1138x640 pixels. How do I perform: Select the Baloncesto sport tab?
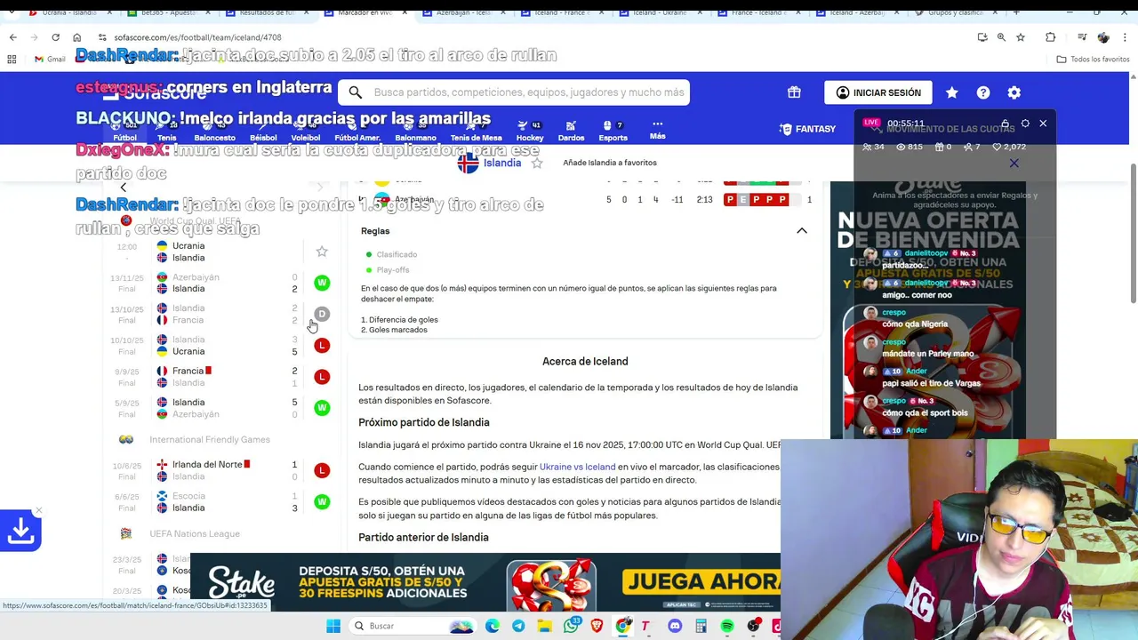[214, 131]
